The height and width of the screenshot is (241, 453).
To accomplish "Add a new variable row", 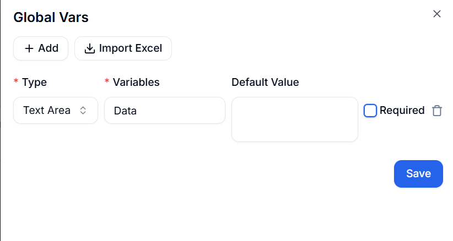I will point(41,48).
